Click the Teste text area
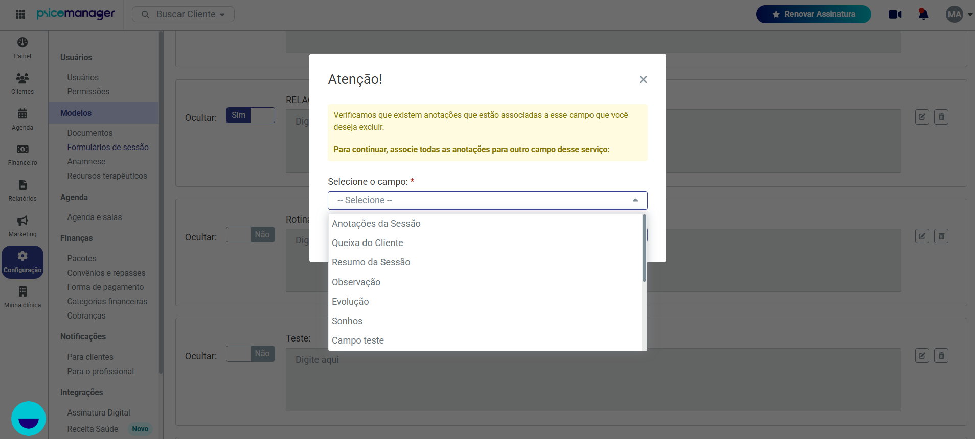The width and height of the screenshot is (975, 439). click(x=593, y=380)
